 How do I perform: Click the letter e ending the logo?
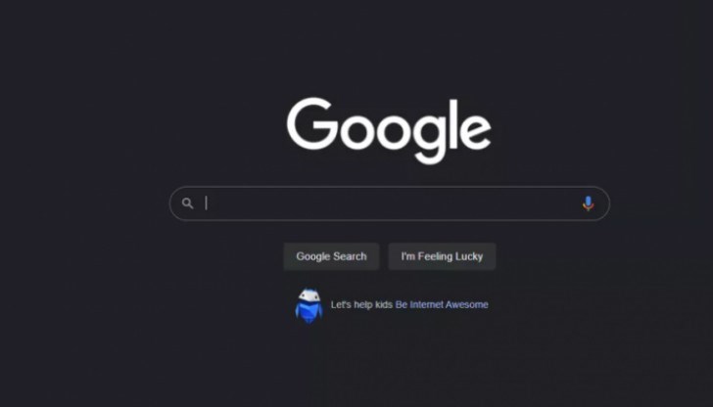[476, 132]
